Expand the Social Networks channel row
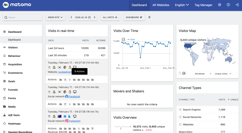This screenshot has height=133, width=242. (x=180, y=117)
